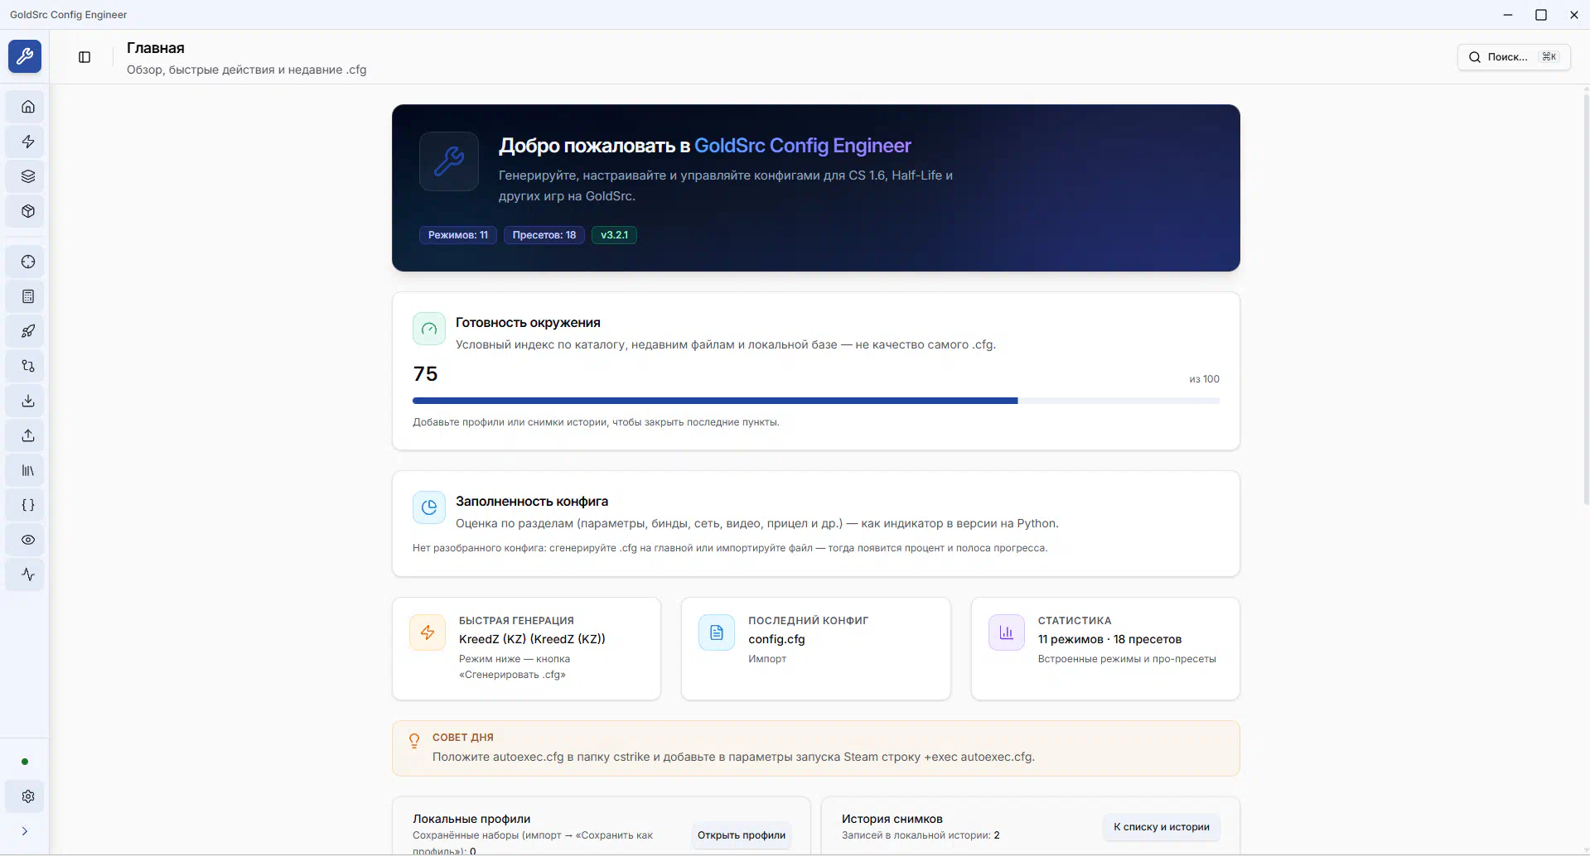Screen dimensions: 1590x856
Task: Select the crosshair icon in the sidebar
Action: (28, 262)
